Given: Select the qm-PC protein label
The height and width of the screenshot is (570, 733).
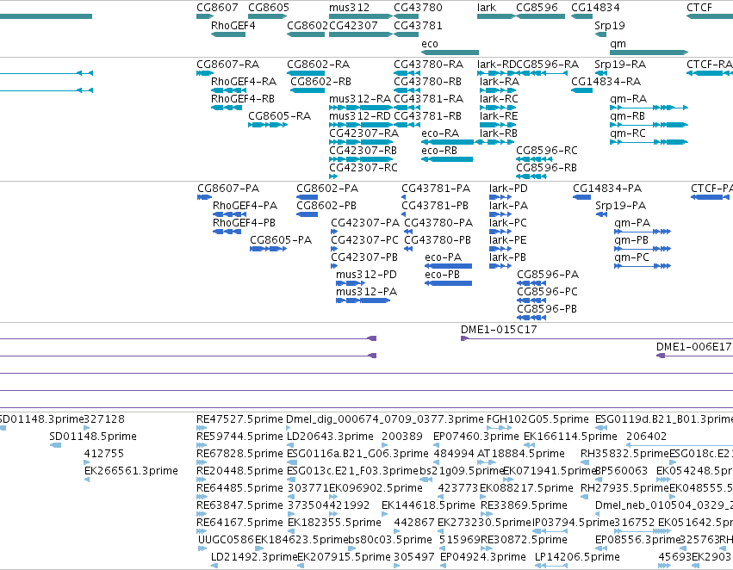Looking at the screenshot, I should (x=631, y=257).
